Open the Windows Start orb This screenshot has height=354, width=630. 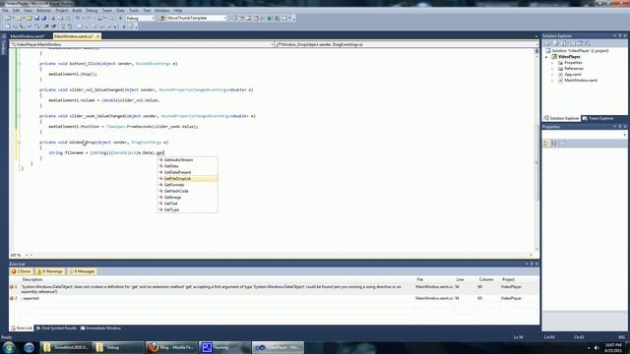pyautogui.click(x=9, y=347)
